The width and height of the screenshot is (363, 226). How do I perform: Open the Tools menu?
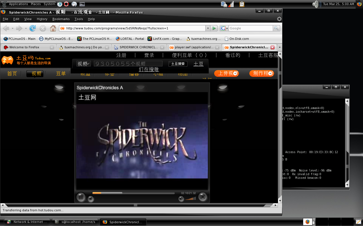point(79,19)
